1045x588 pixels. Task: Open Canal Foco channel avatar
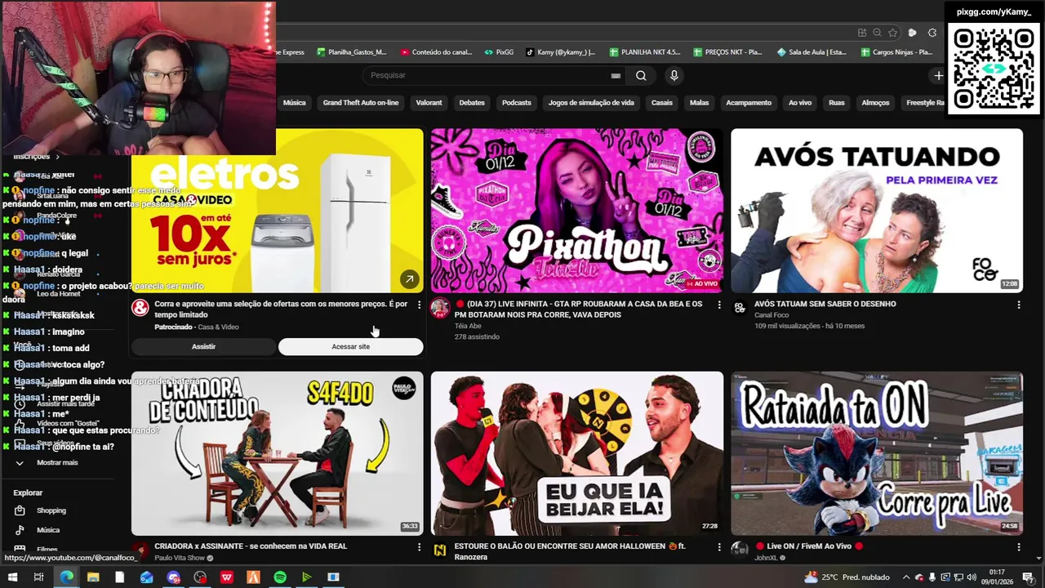click(x=740, y=308)
